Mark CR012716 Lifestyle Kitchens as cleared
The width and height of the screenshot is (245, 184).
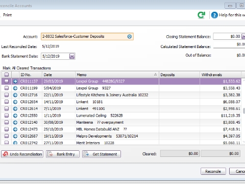click(7, 95)
